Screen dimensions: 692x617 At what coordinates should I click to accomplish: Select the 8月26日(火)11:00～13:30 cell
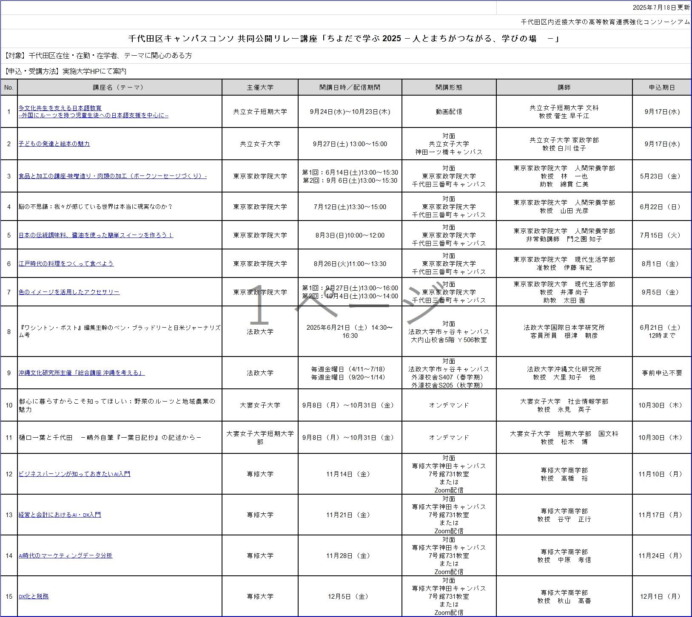pos(350,263)
